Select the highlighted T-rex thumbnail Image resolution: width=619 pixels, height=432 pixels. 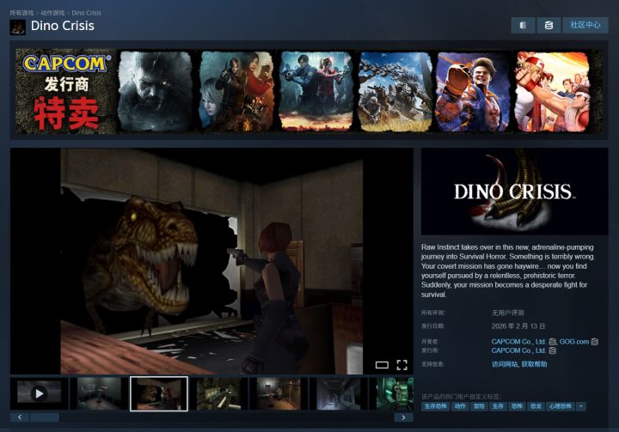[159, 393]
